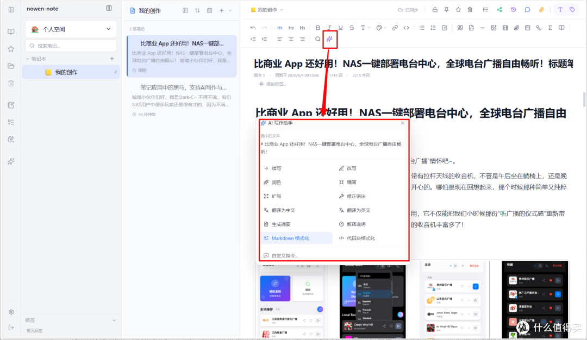Decrease indent of the paragraph

coord(264,39)
